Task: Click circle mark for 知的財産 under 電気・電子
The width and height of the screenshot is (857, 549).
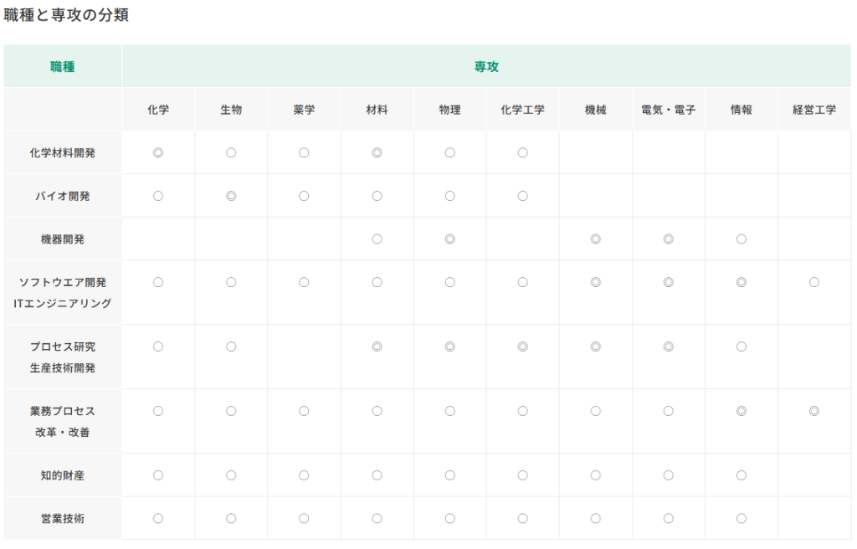Action: click(669, 475)
